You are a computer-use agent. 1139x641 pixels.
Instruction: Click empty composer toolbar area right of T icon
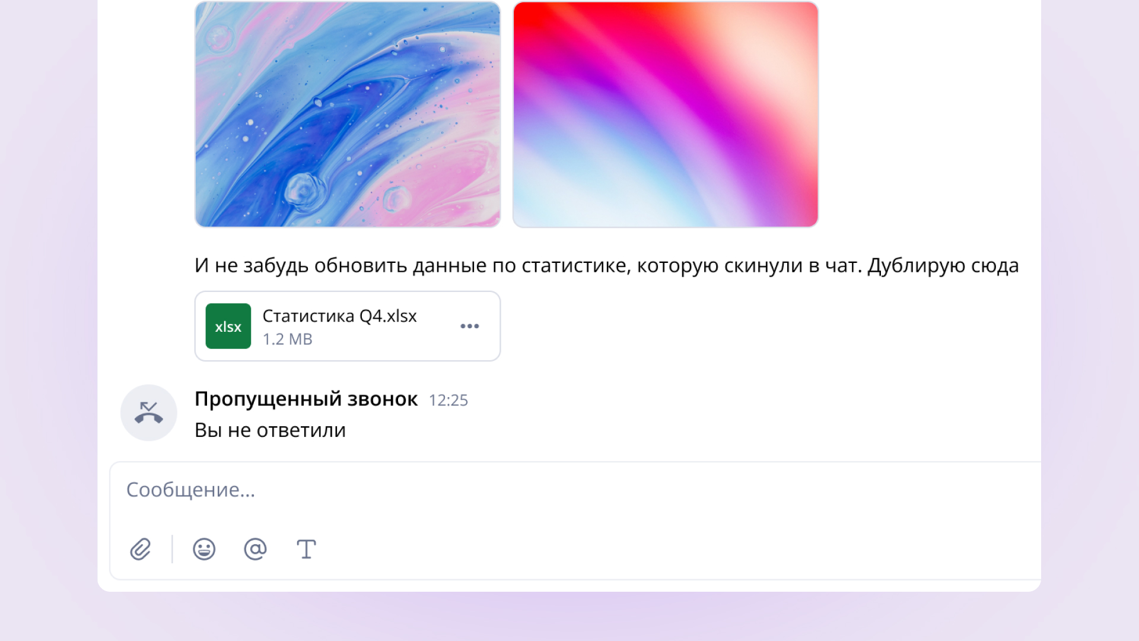click(x=653, y=549)
